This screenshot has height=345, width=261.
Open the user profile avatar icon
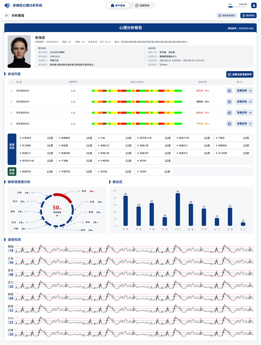pyautogui.click(x=254, y=5)
